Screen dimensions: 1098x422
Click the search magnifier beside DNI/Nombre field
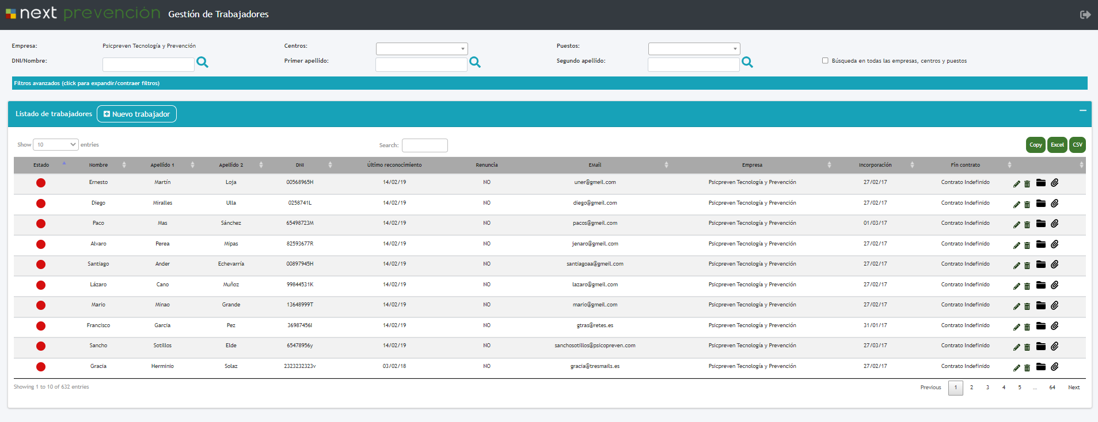coord(203,62)
